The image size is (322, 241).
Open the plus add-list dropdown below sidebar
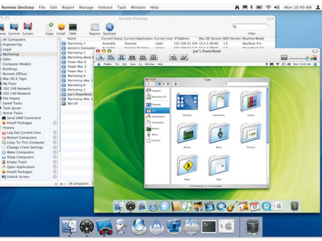point(62,184)
